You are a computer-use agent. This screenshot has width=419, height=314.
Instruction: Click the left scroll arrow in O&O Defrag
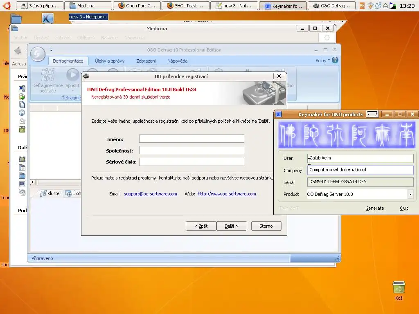[x=33, y=182]
